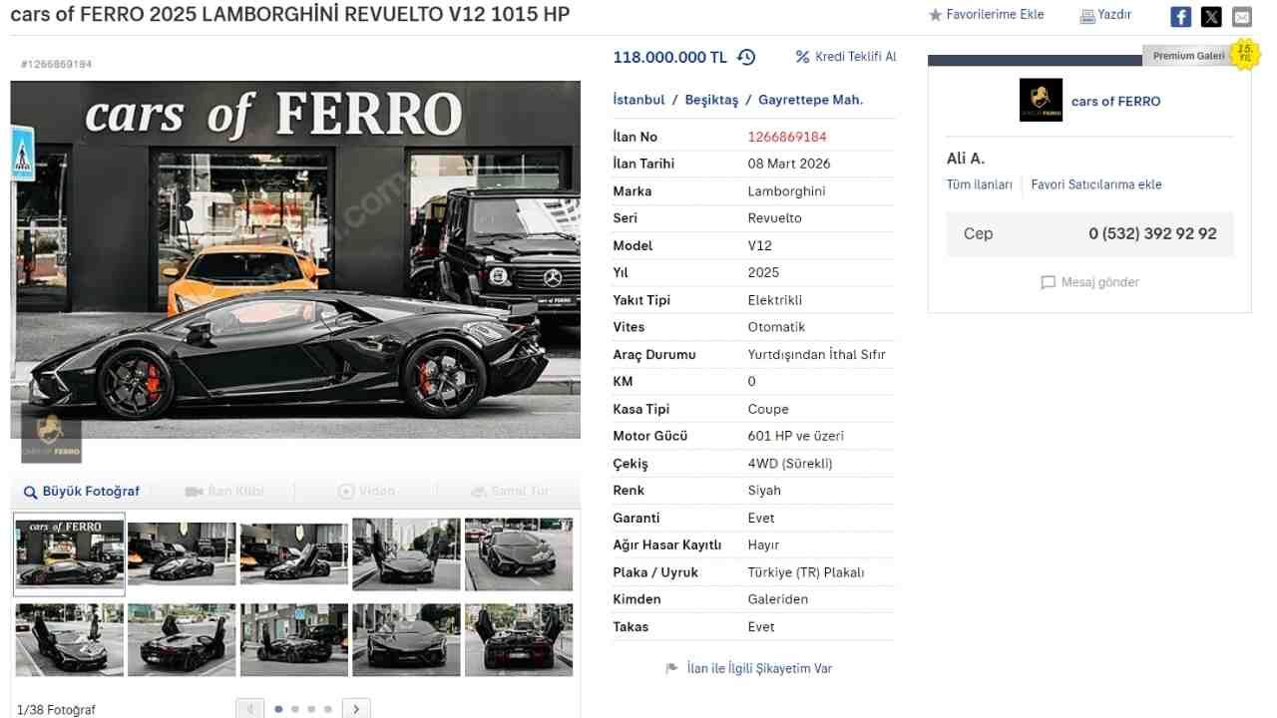This screenshot has width=1277, height=718.
Task: Send message via Mesaj gönder
Action: pyautogui.click(x=1089, y=282)
